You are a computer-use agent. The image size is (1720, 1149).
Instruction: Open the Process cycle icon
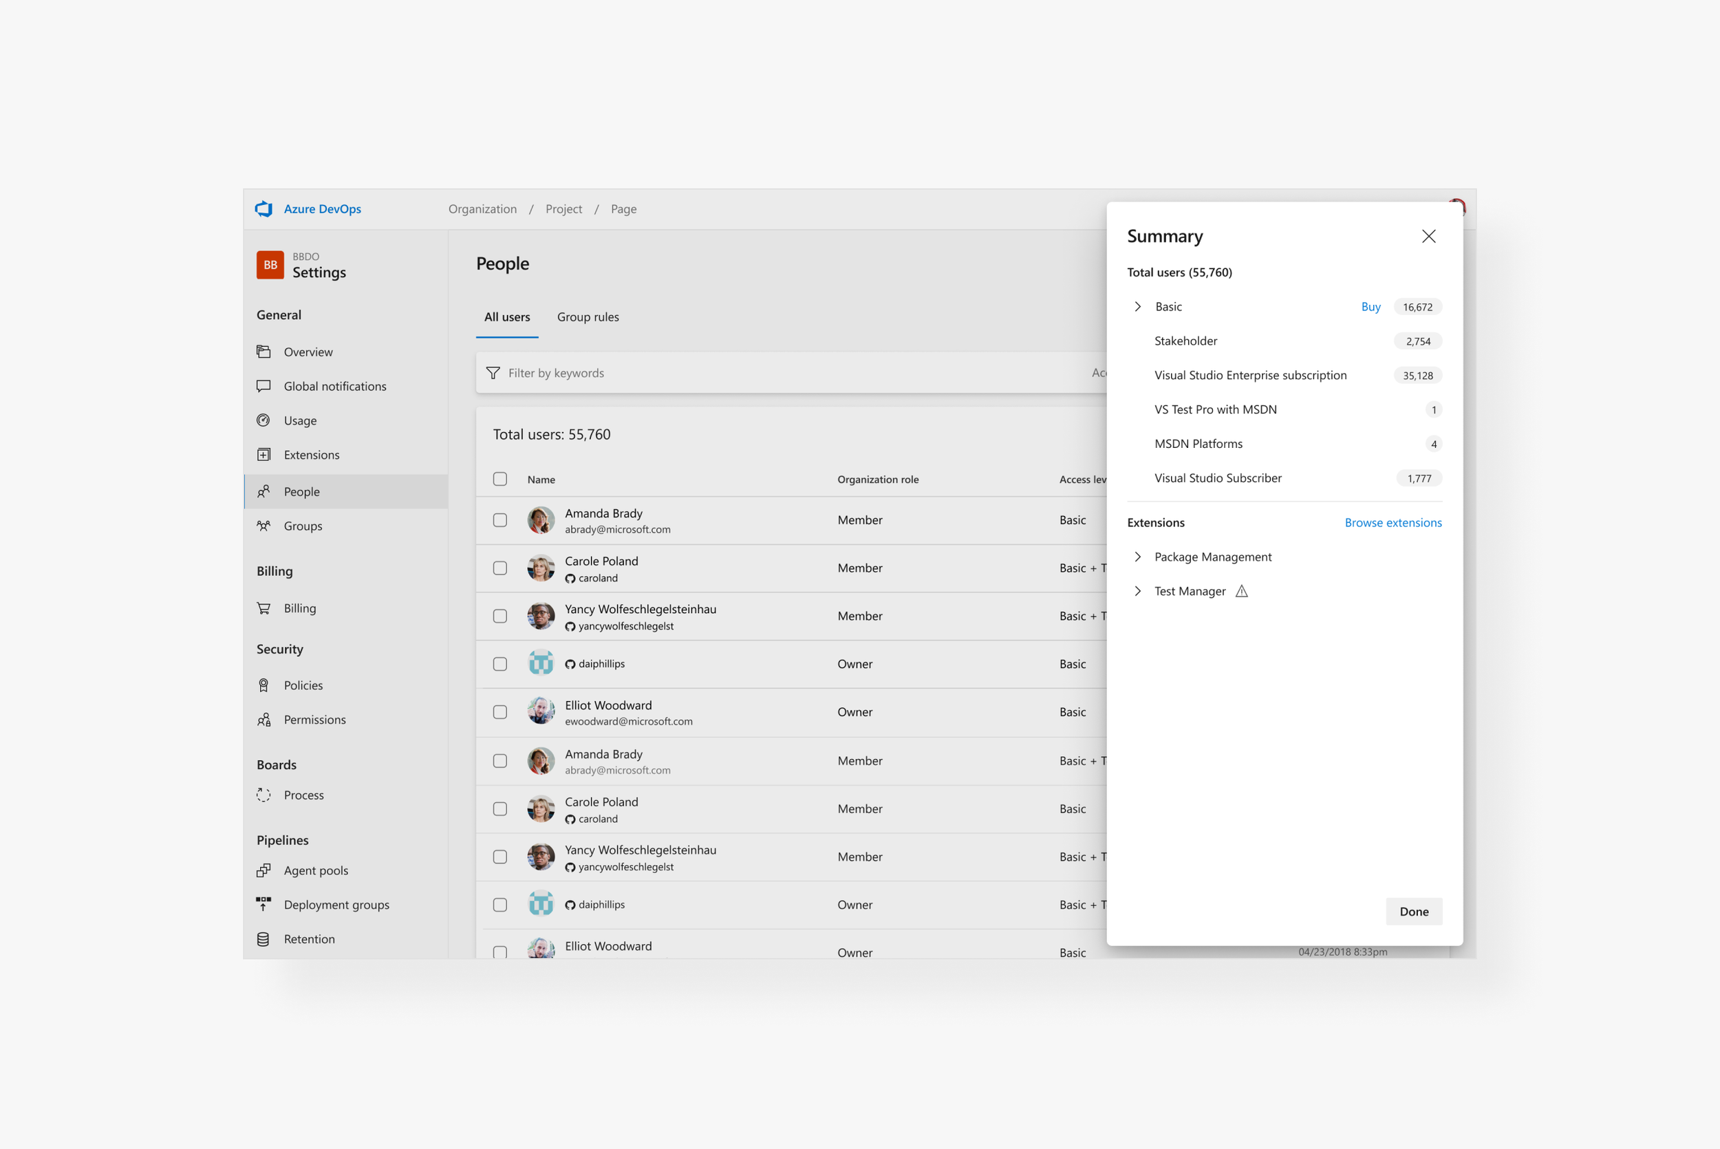coord(264,795)
